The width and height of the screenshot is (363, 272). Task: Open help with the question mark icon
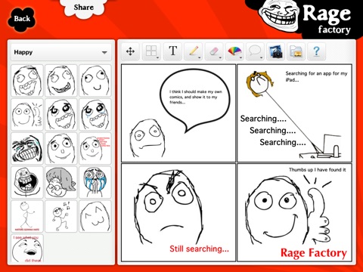tap(316, 51)
